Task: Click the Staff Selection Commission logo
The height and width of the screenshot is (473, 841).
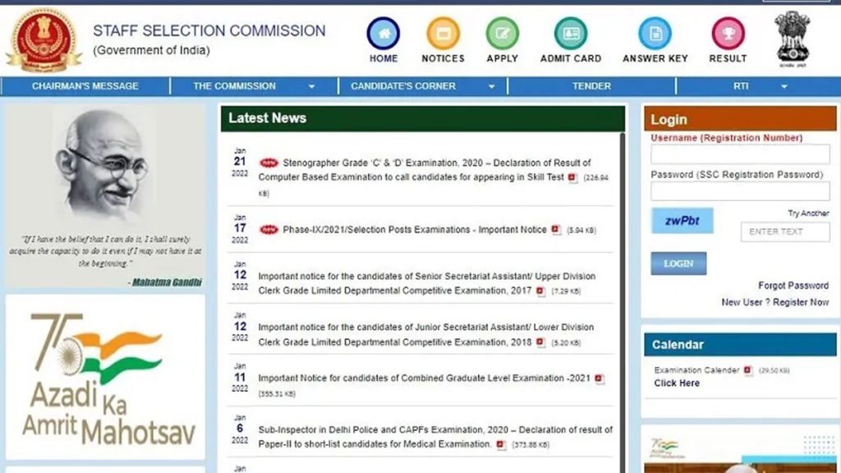Action: 44,40
